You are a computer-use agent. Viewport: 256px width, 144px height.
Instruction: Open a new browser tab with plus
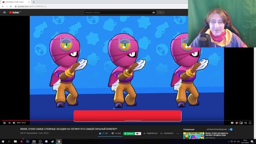pos(34,2)
